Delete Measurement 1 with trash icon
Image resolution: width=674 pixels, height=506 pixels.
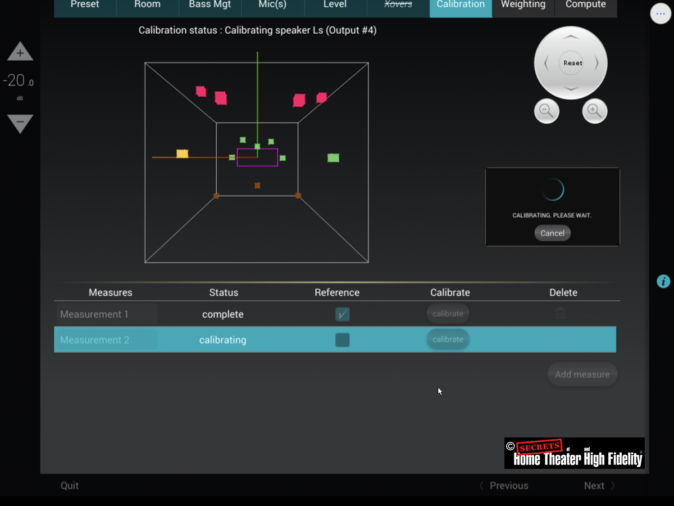click(x=560, y=314)
